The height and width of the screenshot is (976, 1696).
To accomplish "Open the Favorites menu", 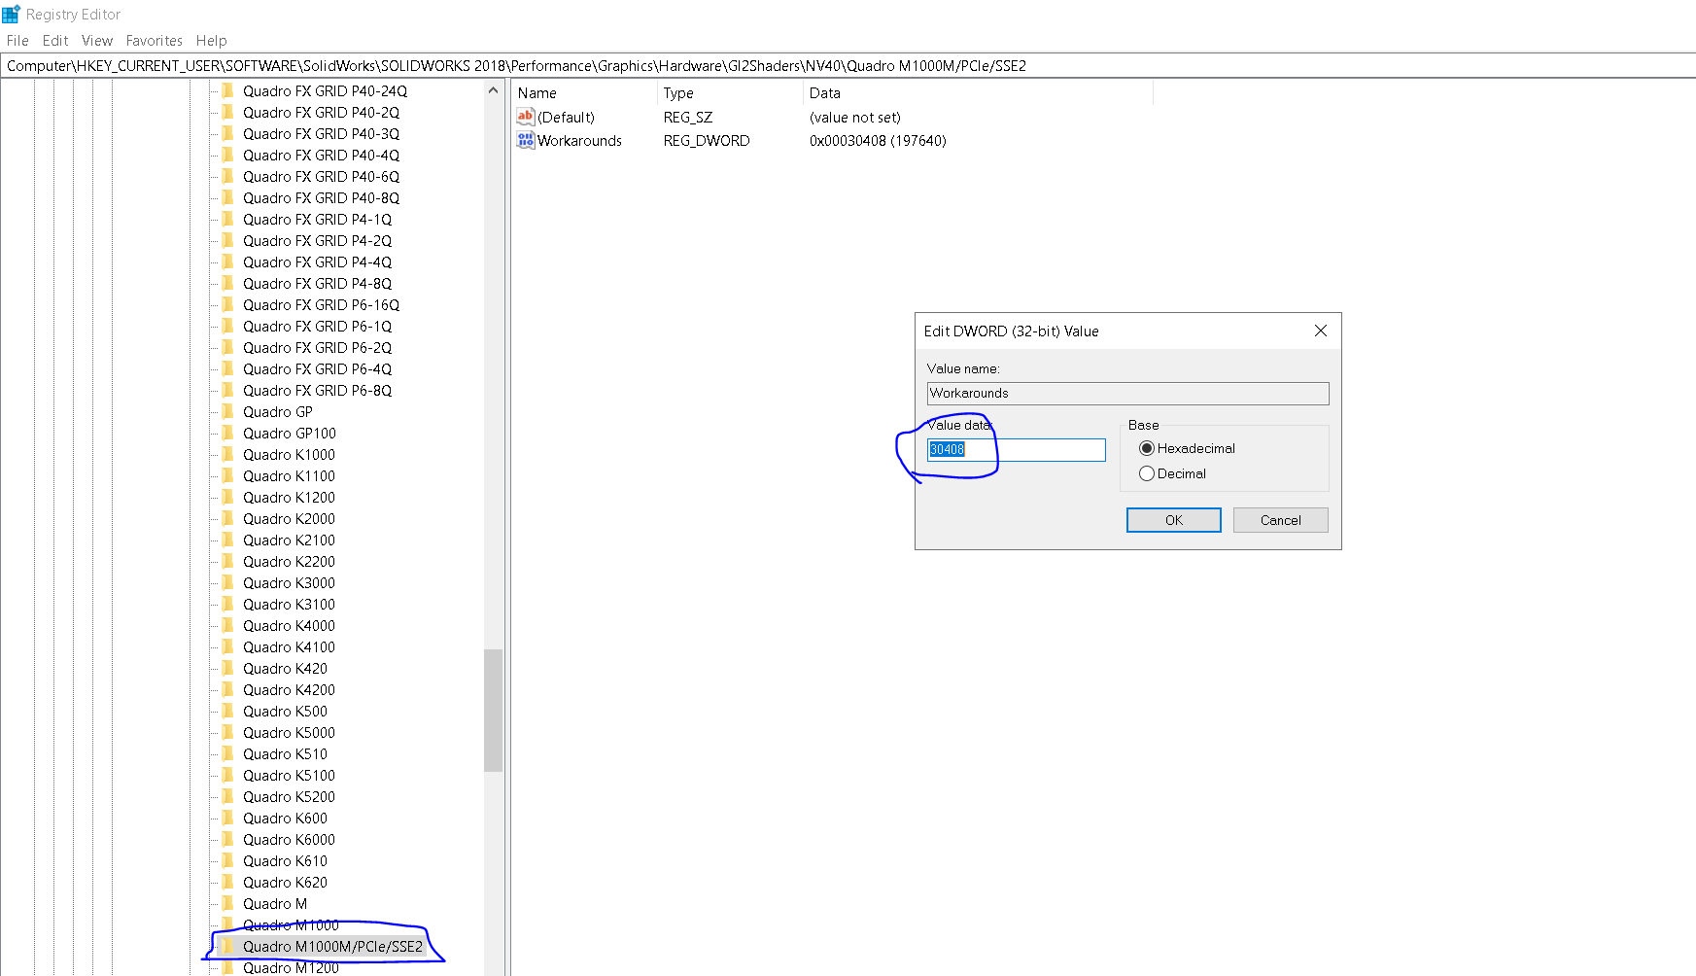I will [x=154, y=41].
